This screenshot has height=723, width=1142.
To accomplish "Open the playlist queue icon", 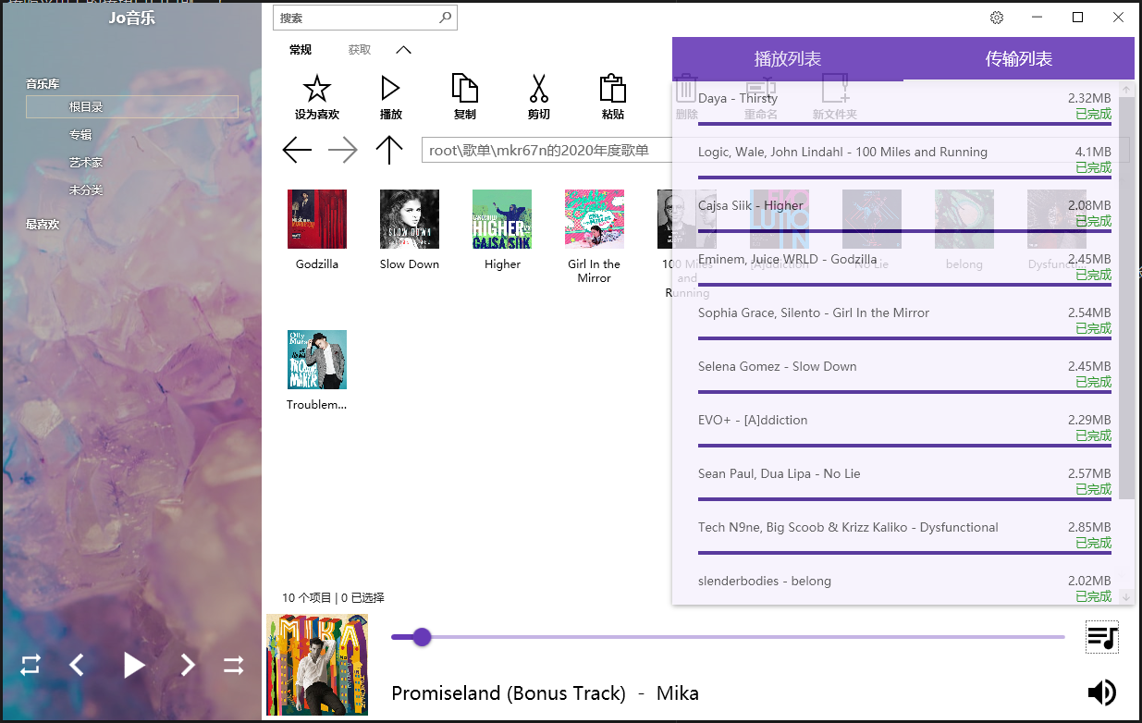I will pyautogui.click(x=1102, y=637).
